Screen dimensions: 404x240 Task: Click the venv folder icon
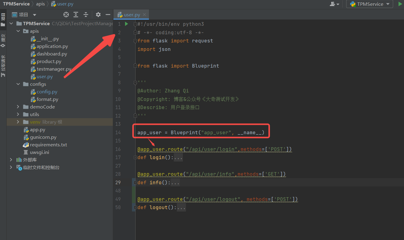point(25,122)
